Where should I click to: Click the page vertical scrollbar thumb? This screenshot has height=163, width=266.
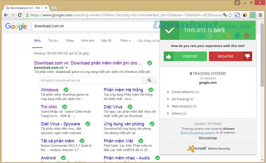coord(262,55)
